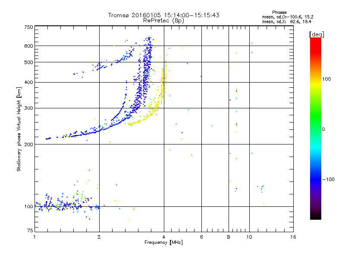Click the frequency-axis tick label "16"
The width and height of the screenshot is (345, 258).
[x=293, y=237]
